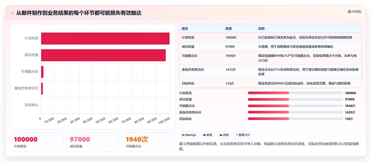Click the 100,000 tick on the chart axis
This screenshot has width=372, height=162.
[164, 121]
